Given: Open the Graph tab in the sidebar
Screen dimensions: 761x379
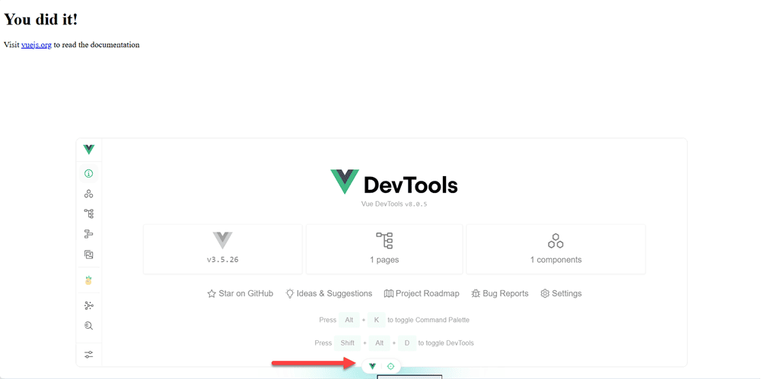Looking at the screenshot, I should pos(88,305).
